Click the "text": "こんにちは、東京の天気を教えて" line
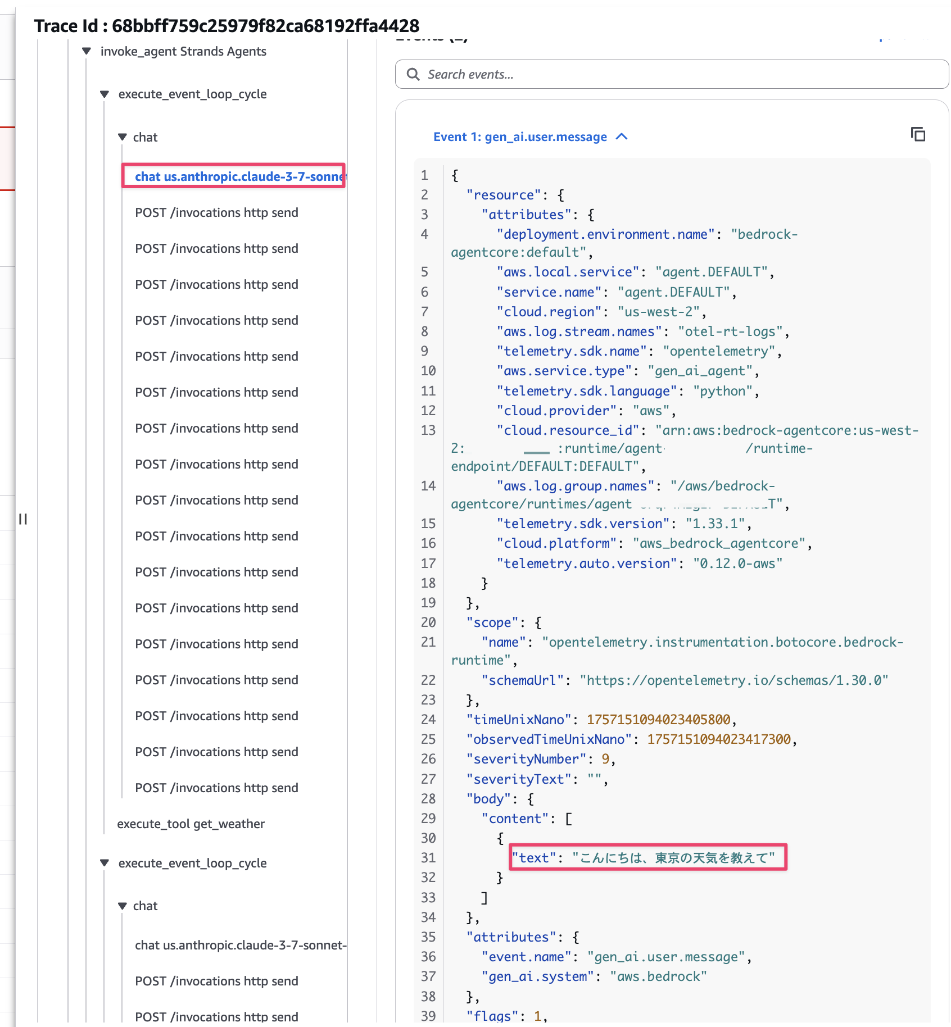This screenshot has width=951, height=1027. 643,858
